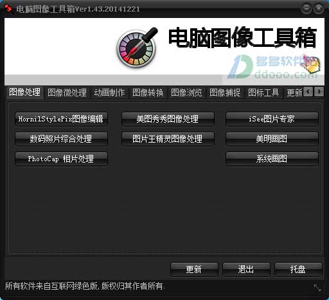Click the 退出 button
Image resolution: width=329 pixels, height=300 pixels.
click(246, 269)
